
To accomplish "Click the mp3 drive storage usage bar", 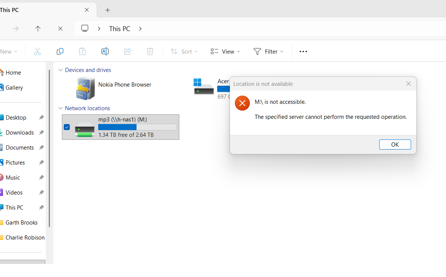I will [x=137, y=127].
